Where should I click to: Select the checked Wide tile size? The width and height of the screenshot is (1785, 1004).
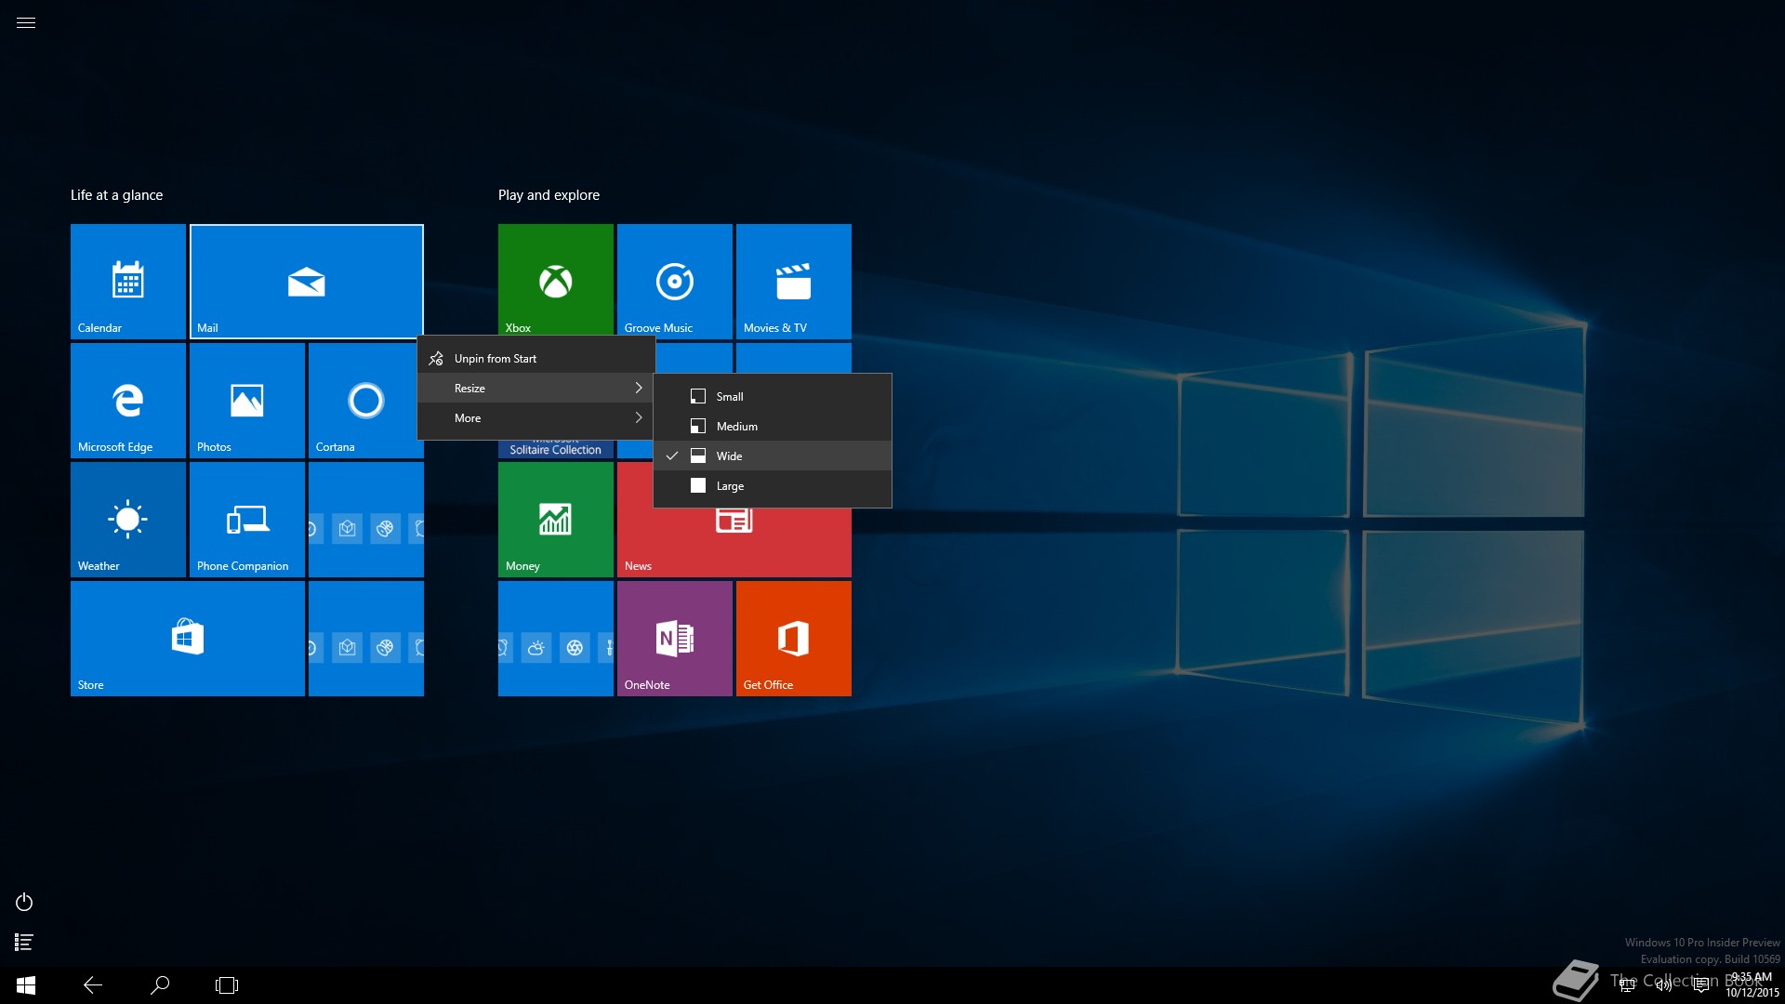tap(773, 456)
